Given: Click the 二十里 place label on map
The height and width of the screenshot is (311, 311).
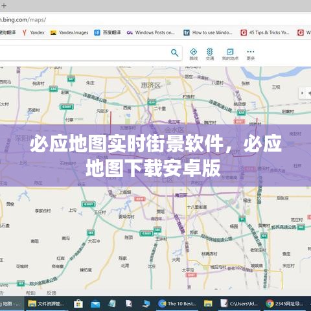Looking at the screenshot, I should (x=160, y=108).
